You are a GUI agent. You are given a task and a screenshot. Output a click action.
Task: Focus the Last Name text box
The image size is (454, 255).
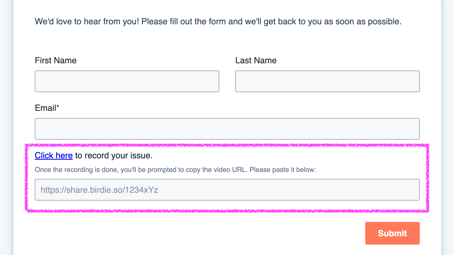327,81
